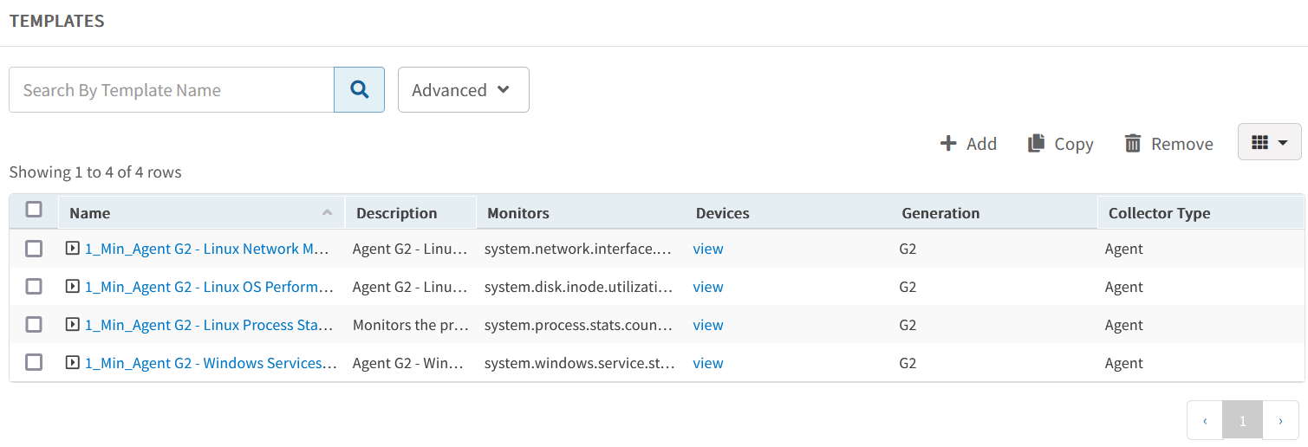Click the Remove trash icon
1308x447 pixels.
click(x=1132, y=144)
